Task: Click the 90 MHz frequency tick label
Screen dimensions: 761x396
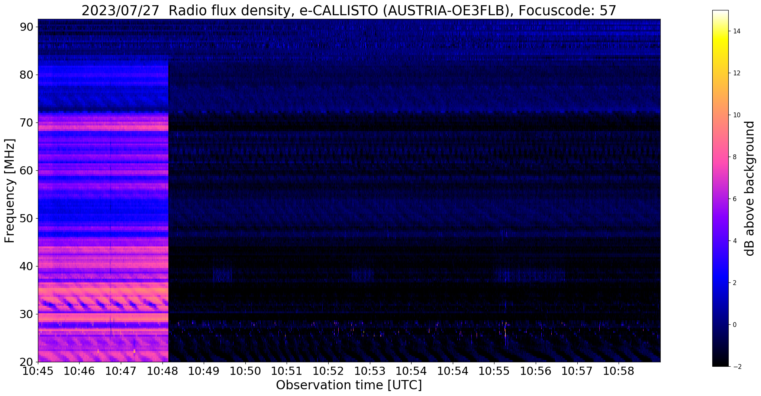Action: [26, 27]
